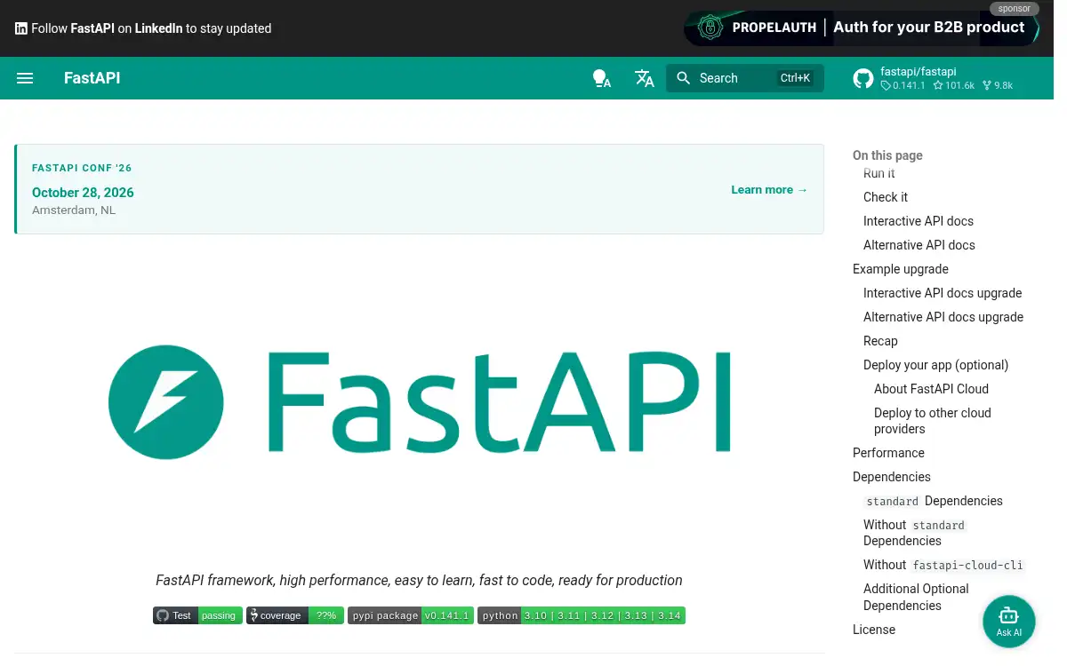Viewport: 1067px width, 666px height.
Task: Go to Run it section
Action: click(x=879, y=173)
